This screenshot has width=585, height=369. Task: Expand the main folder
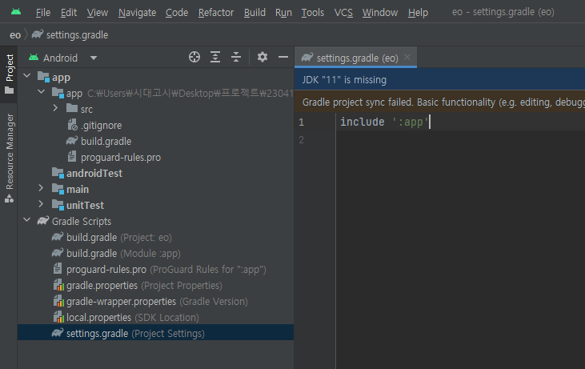point(41,188)
